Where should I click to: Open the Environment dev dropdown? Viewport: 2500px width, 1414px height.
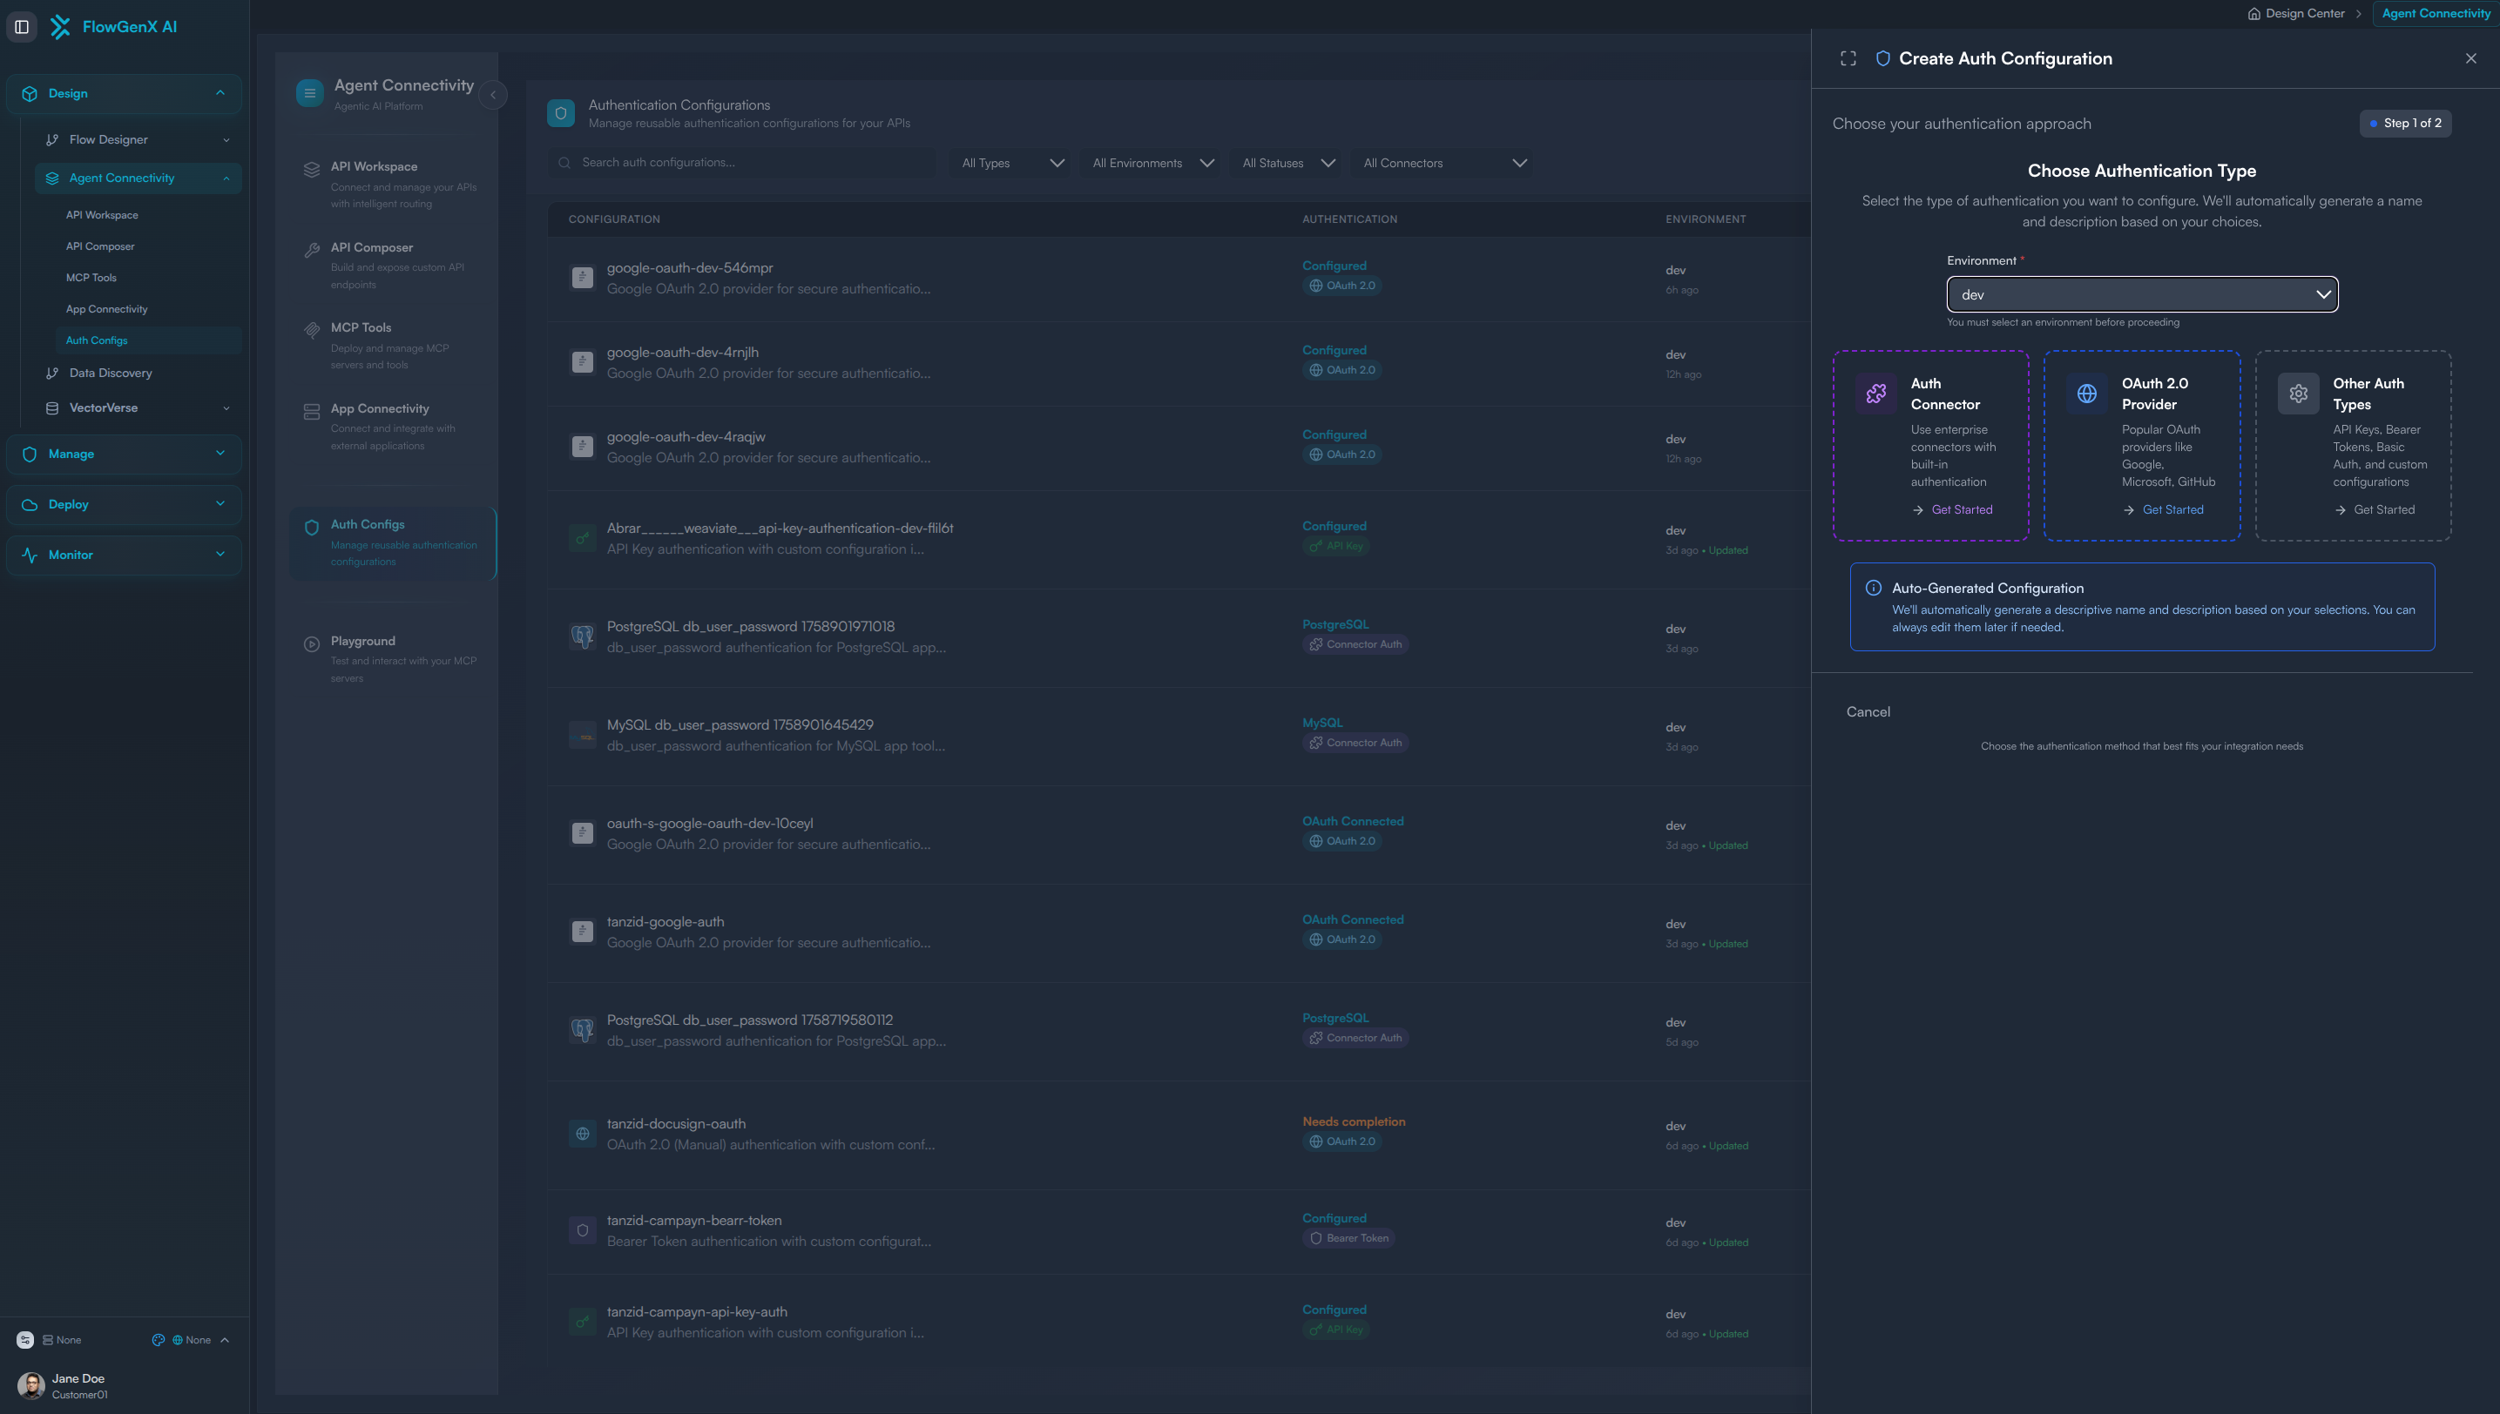point(2141,294)
